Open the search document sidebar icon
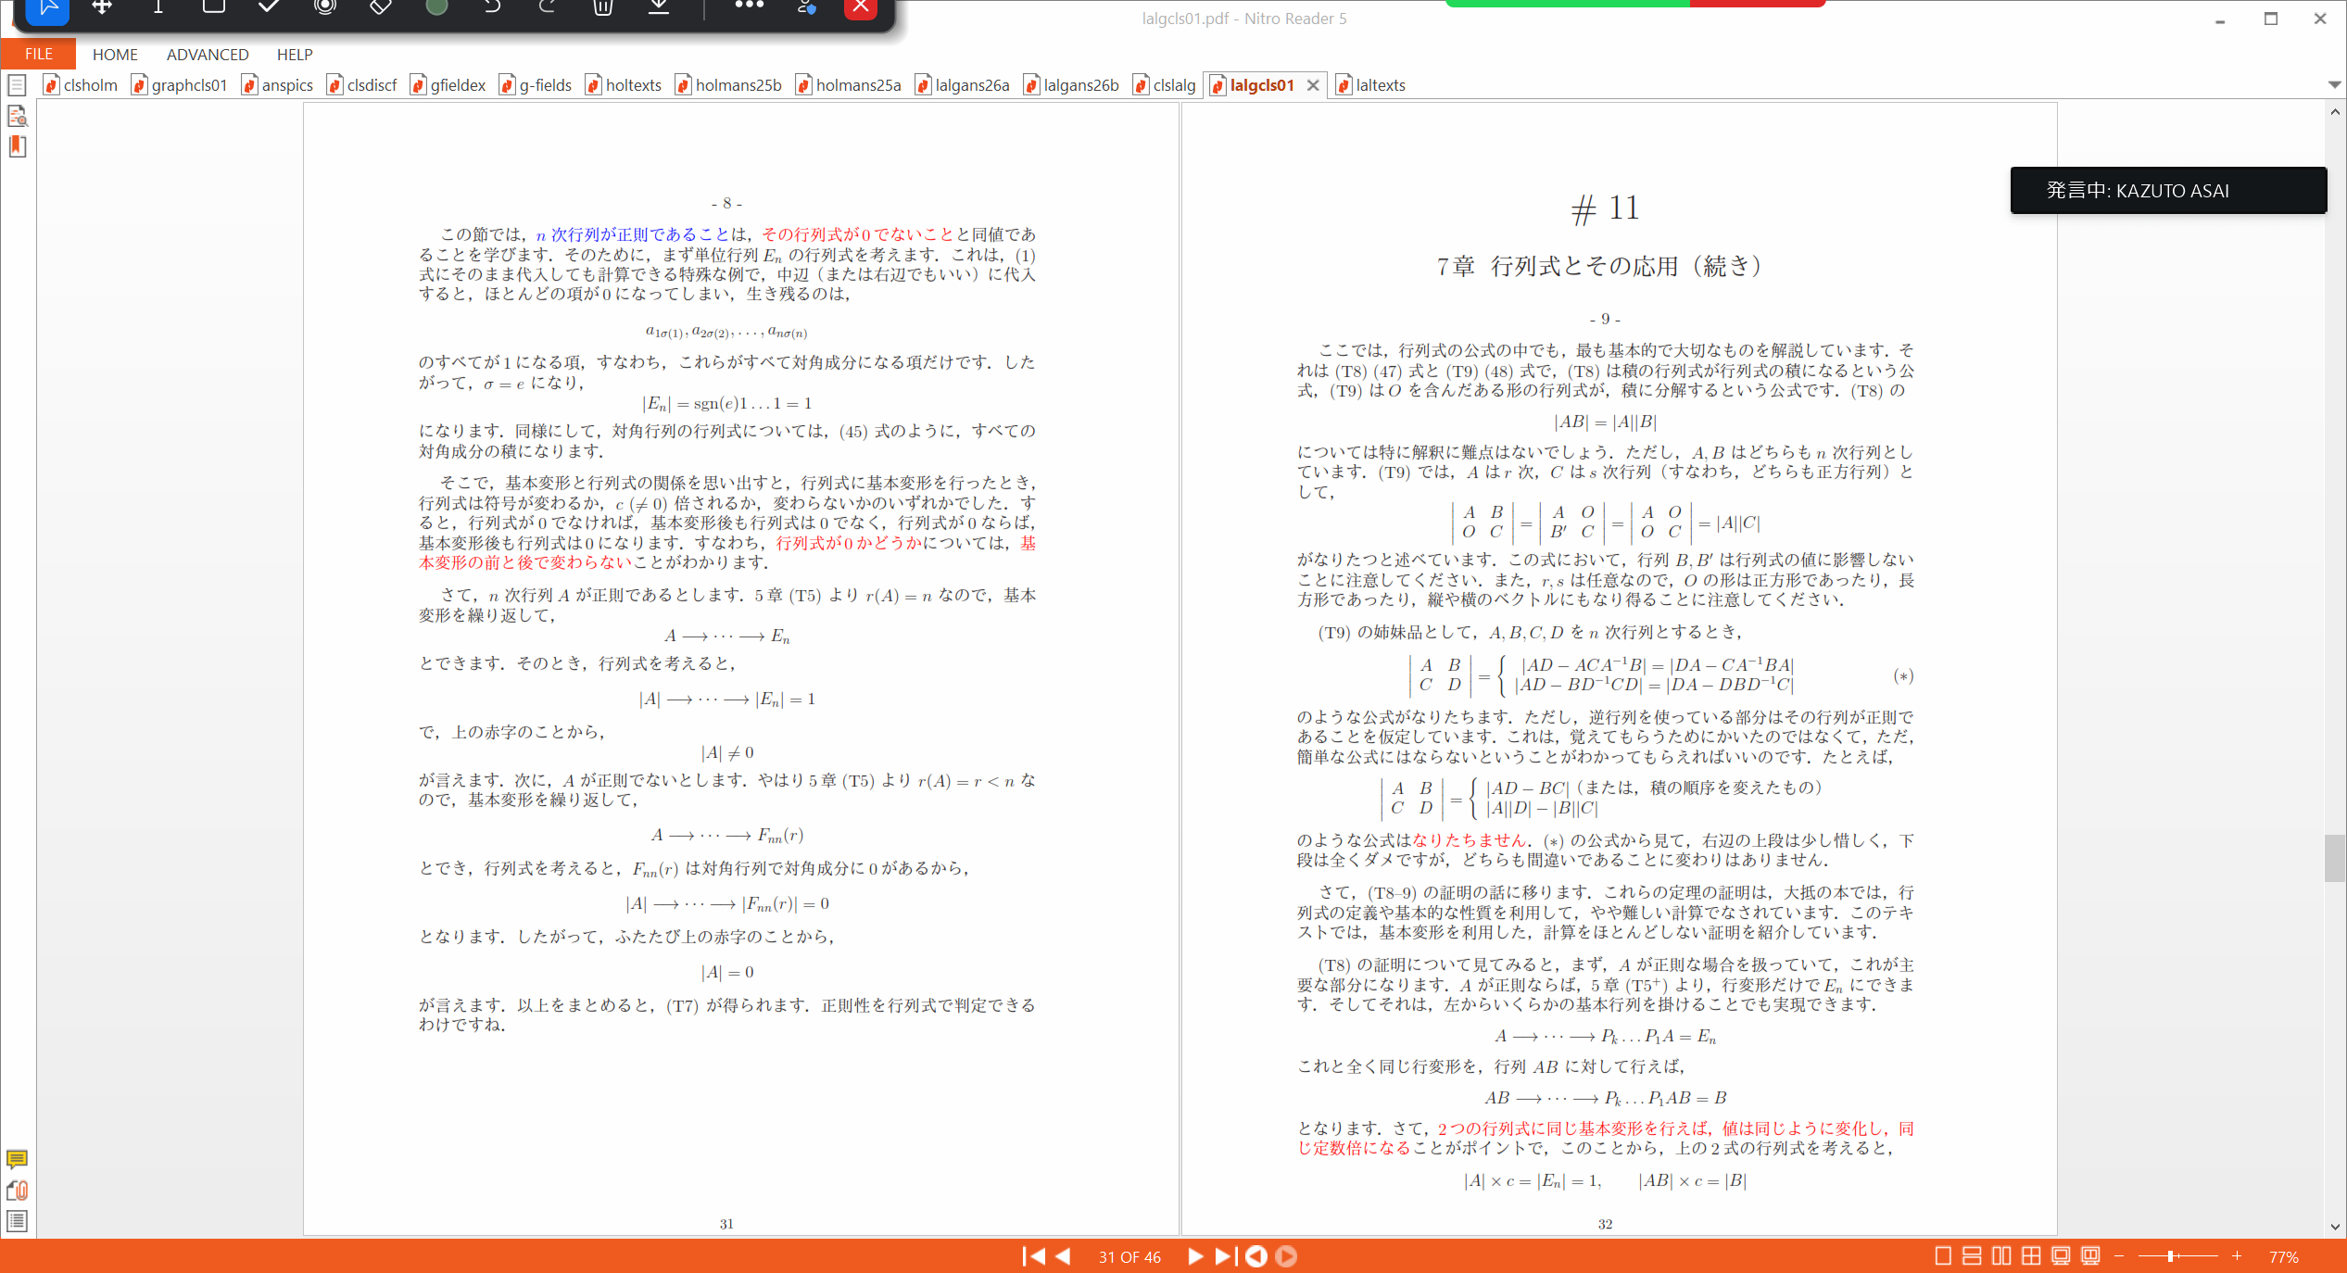 pos(17,116)
